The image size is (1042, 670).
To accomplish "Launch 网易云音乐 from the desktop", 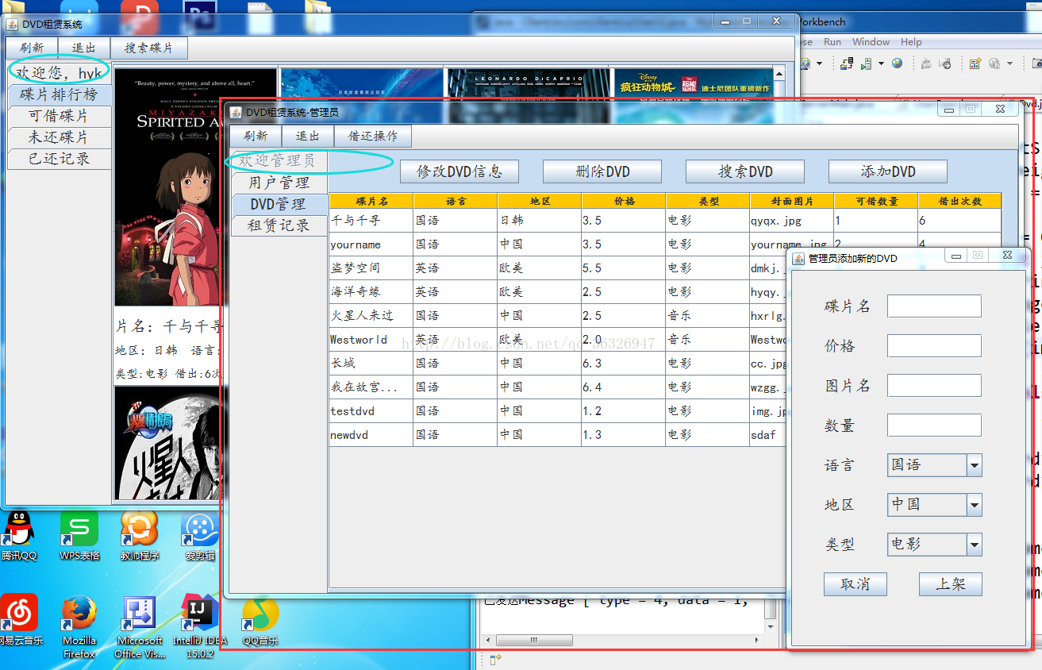I will [x=19, y=621].
